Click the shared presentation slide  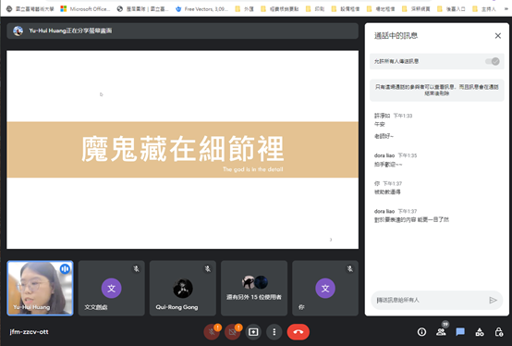click(x=183, y=150)
